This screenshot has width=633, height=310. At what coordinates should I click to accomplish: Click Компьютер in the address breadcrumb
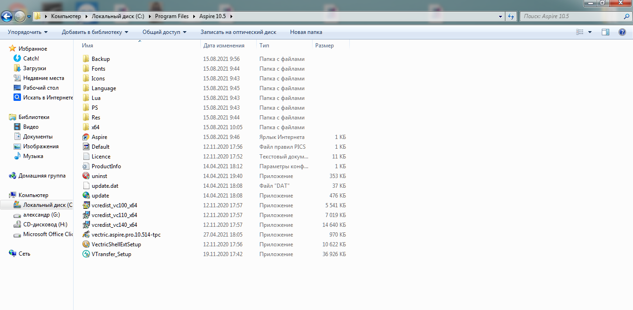click(x=66, y=16)
